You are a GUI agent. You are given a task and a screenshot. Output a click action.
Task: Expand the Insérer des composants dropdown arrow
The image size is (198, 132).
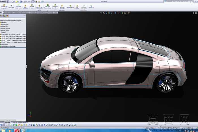click(x=4, y=10)
